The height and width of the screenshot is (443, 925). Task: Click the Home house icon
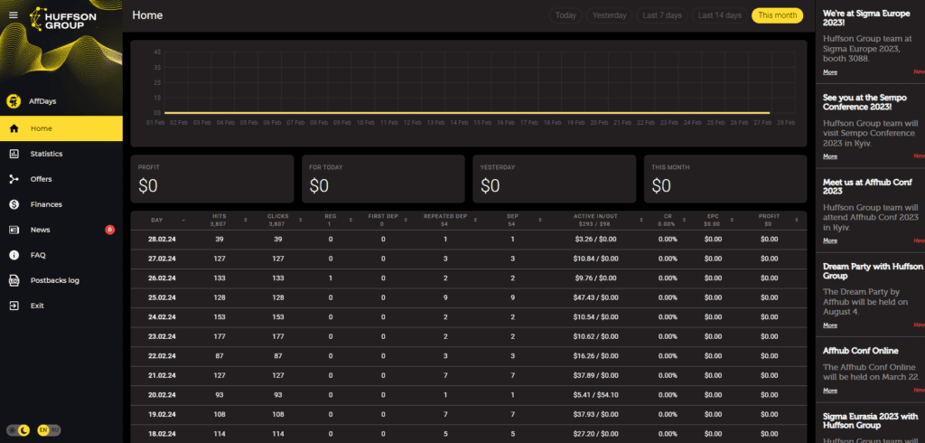point(14,128)
